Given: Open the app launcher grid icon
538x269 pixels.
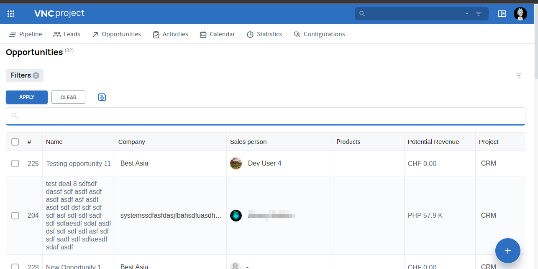Looking at the screenshot, I should tap(11, 14).
